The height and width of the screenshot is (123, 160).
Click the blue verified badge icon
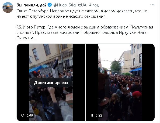50,5
